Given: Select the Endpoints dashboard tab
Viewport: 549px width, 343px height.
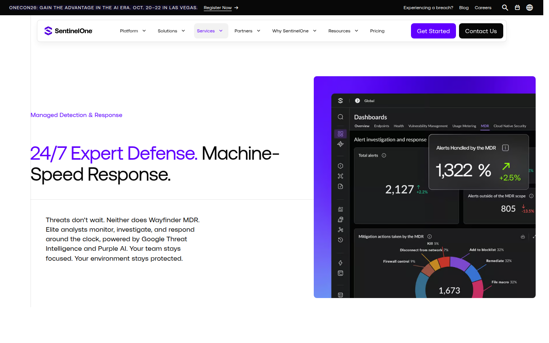Looking at the screenshot, I should pyautogui.click(x=382, y=126).
